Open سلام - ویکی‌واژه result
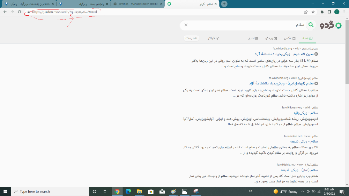This screenshot has width=349, height=196. (x=306, y=113)
